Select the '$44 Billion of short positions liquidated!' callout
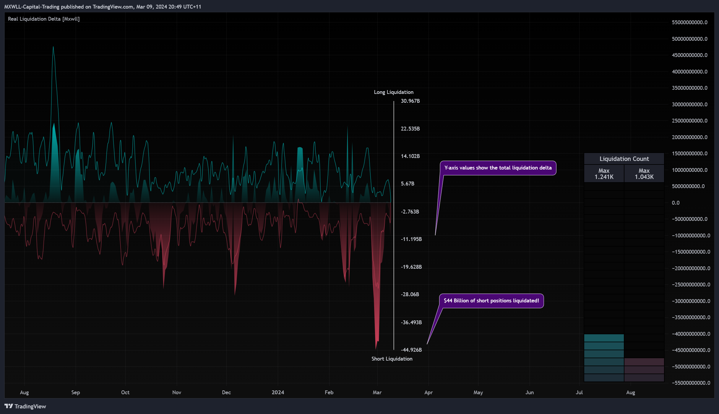The image size is (719, 414). click(x=491, y=301)
